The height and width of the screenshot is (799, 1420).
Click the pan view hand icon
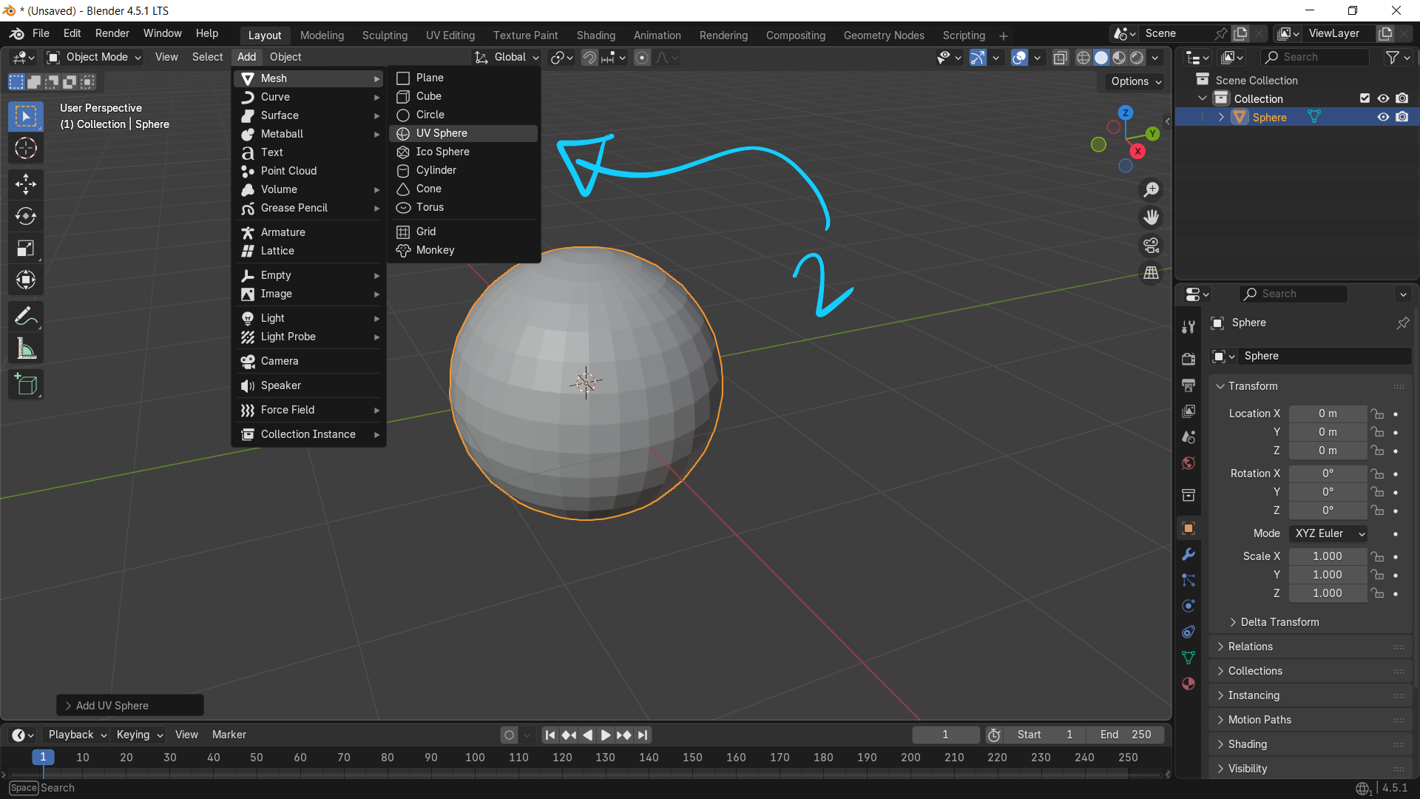[1151, 218]
